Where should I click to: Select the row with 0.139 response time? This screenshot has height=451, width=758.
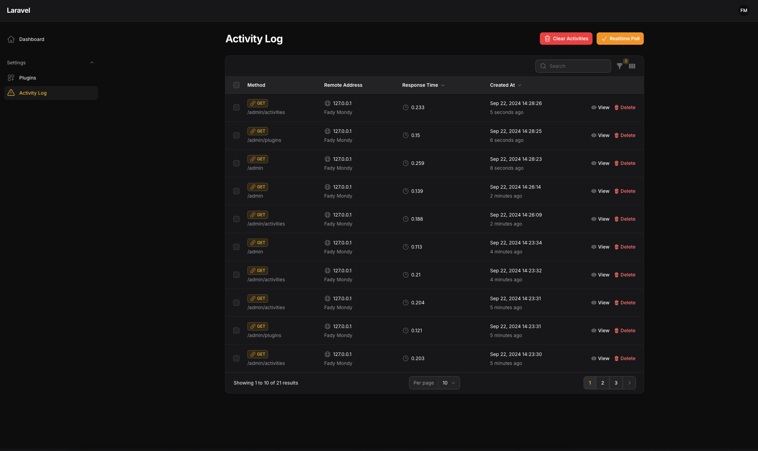click(236, 191)
